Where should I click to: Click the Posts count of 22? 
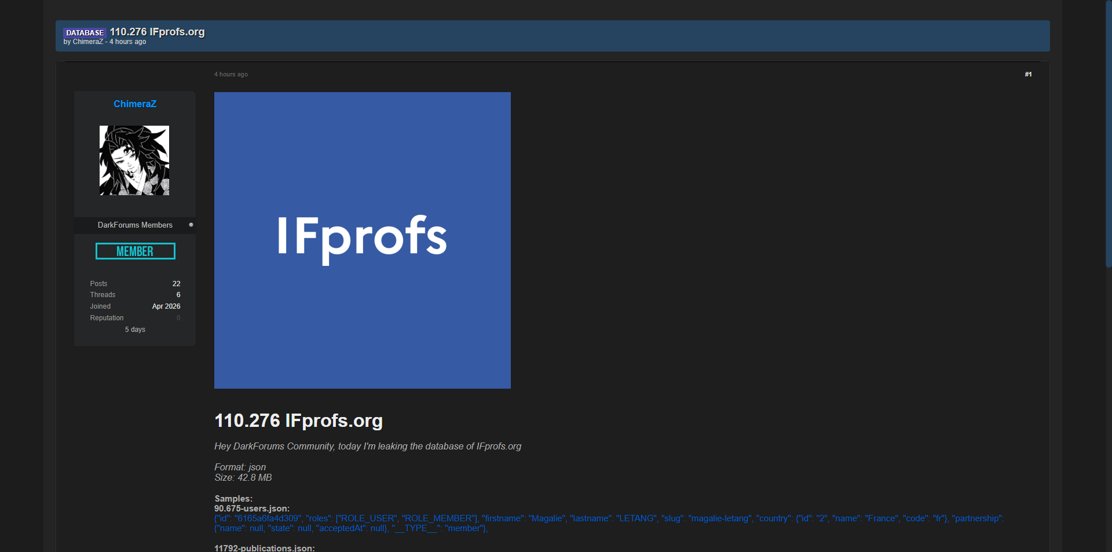pyautogui.click(x=176, y=284)
